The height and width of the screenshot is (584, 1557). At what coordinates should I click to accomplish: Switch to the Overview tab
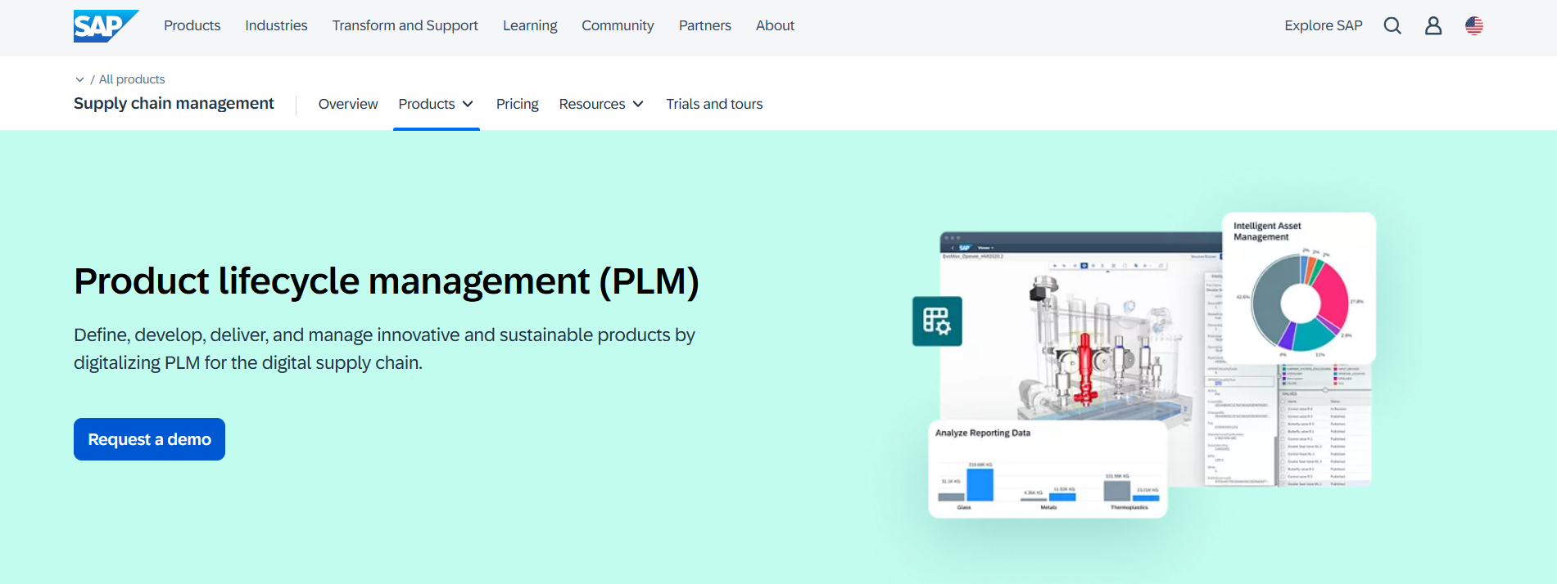pyautogui.click(x=348, y=104)
